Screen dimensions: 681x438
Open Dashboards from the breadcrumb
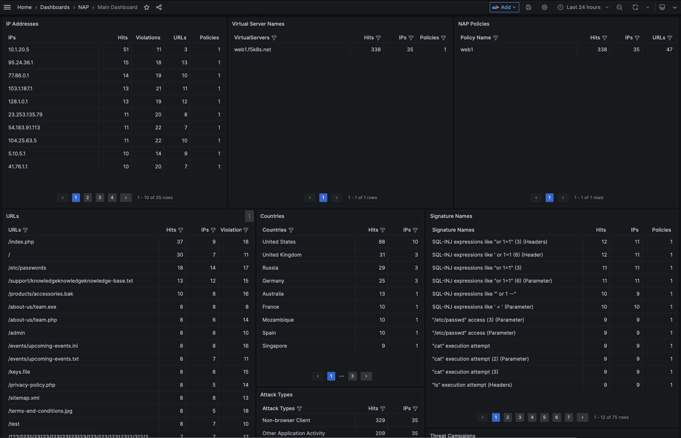point(55,7)
